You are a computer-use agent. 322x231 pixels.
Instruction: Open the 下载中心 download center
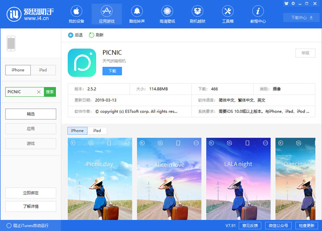tap(301, 17)
